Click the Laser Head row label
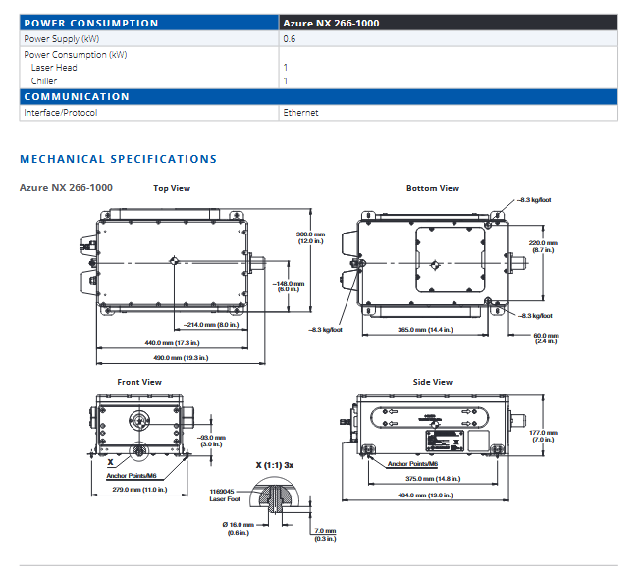Screen dimensions: 640x573 (54, 68)
